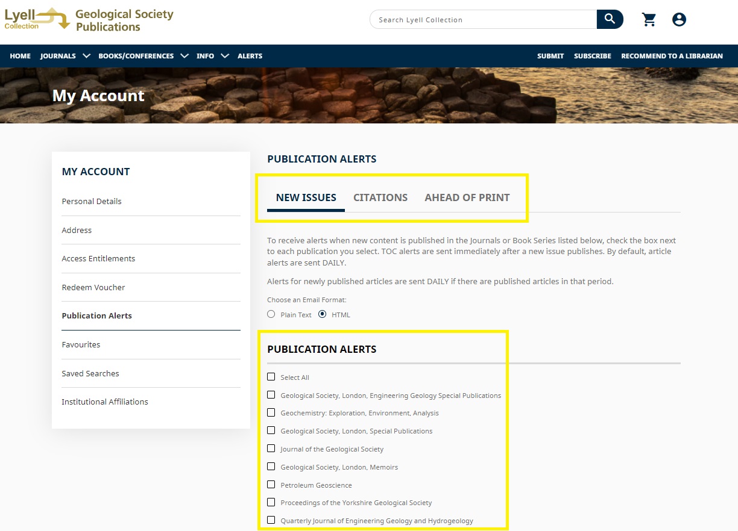
Task: Enable Journal of the Geological Society alerts
Action: click(271, 449)
